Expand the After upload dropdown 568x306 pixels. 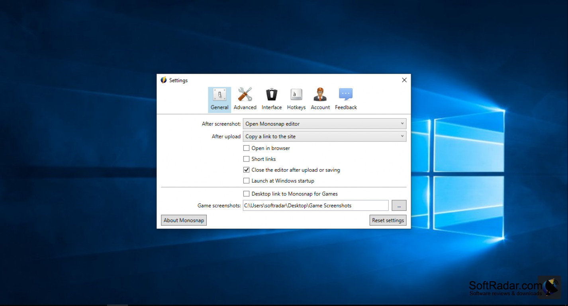[x=325, y=136]
